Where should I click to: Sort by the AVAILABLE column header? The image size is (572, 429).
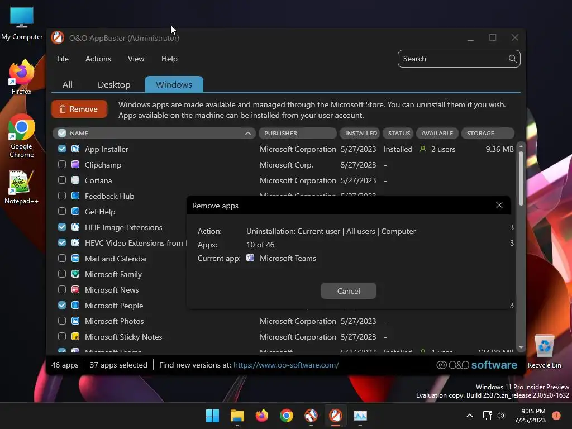[x=437, y=133]
